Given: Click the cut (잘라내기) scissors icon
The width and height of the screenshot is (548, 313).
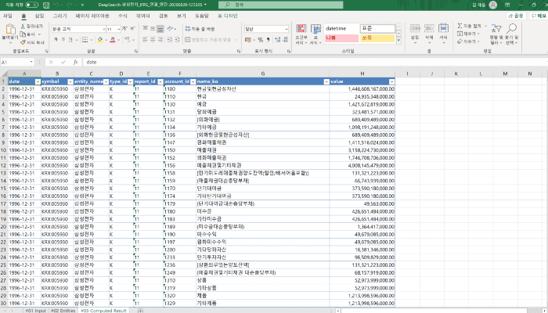Looking at the screenshot, I should [23, 26].
